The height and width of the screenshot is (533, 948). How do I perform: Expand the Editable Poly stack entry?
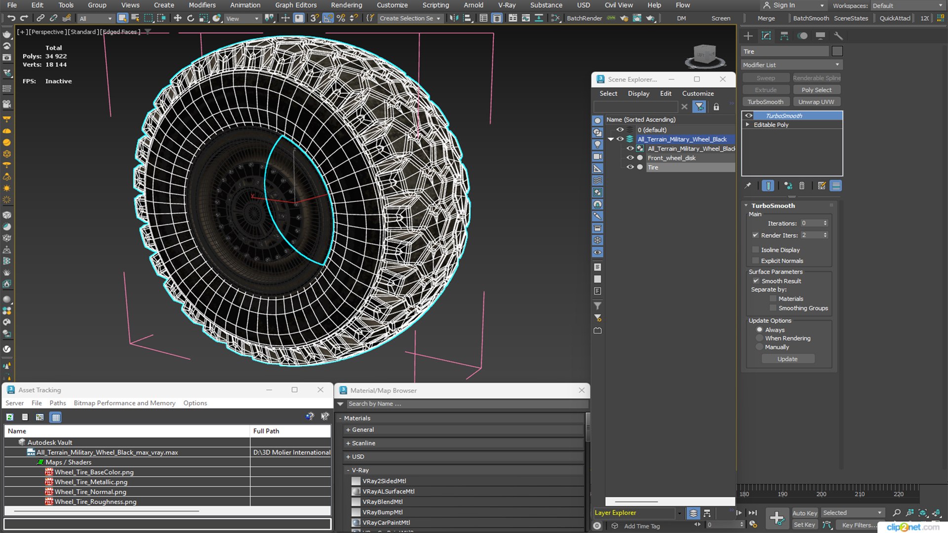click(748, 125)
